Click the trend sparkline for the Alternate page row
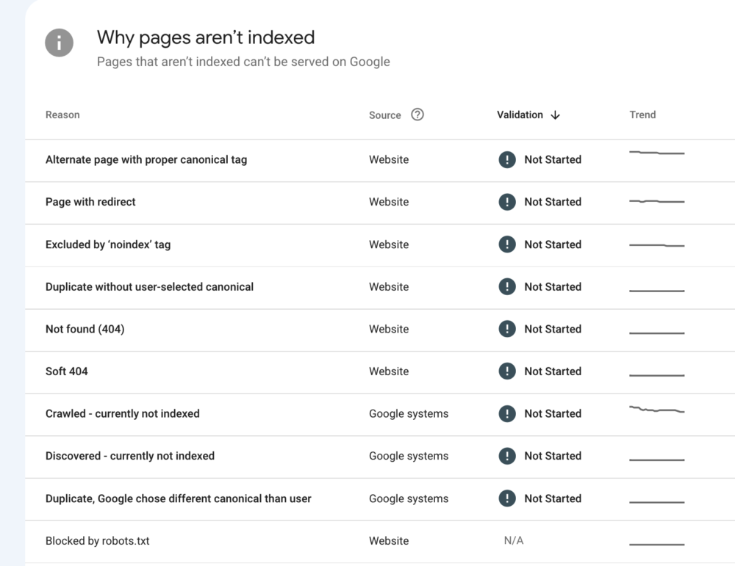The height and width of the screenshot is (566, 735). (656, 153)
